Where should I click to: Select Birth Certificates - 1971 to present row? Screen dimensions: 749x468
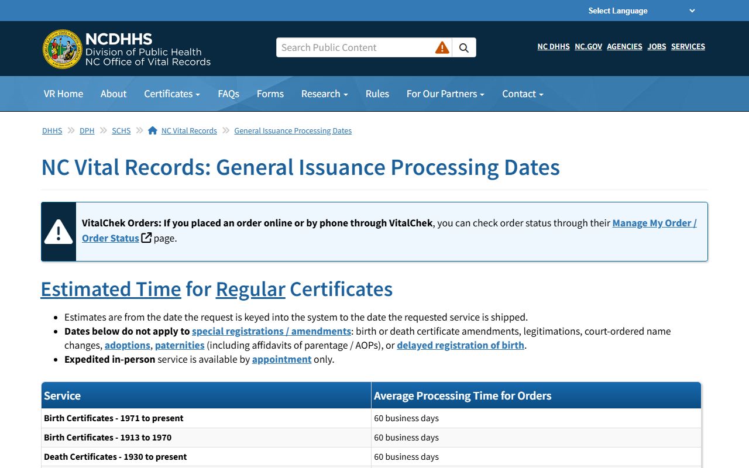[x=371, y=418]
